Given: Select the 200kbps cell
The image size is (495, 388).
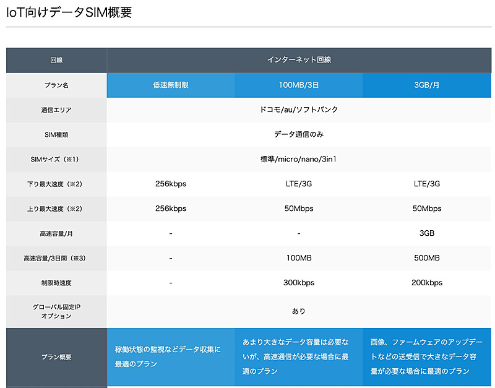Looking at the screenshot, I should [x=427, y=283].
